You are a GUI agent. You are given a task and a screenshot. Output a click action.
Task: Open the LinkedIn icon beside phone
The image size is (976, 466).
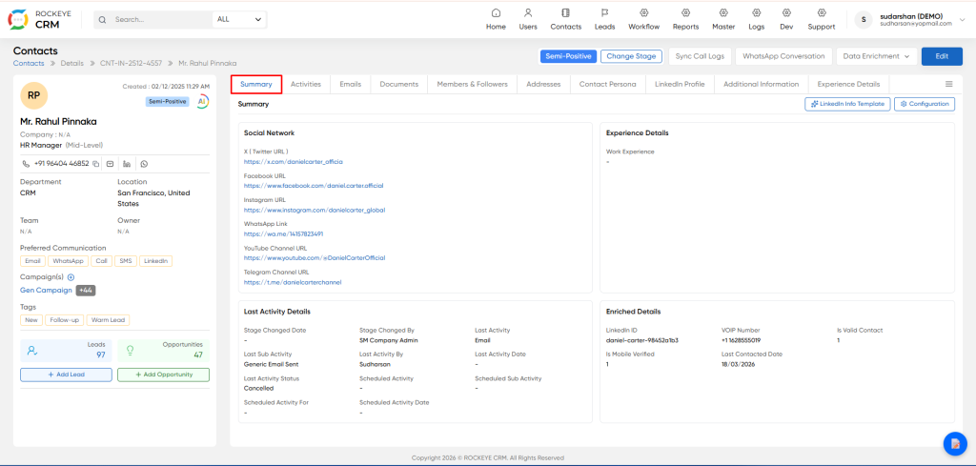coord(127,164)
